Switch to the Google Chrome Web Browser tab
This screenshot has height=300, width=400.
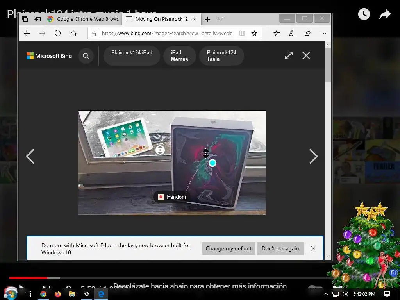click(x=83, y=19)
